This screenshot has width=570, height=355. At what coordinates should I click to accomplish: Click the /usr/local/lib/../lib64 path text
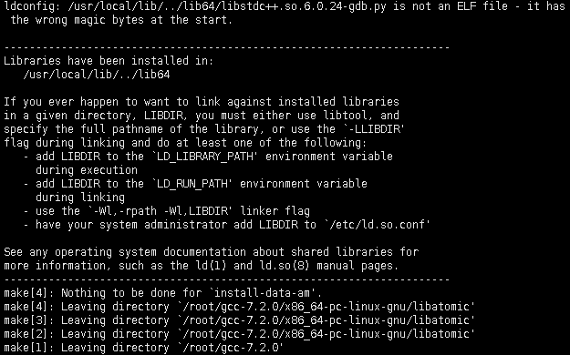coord(97,75)
